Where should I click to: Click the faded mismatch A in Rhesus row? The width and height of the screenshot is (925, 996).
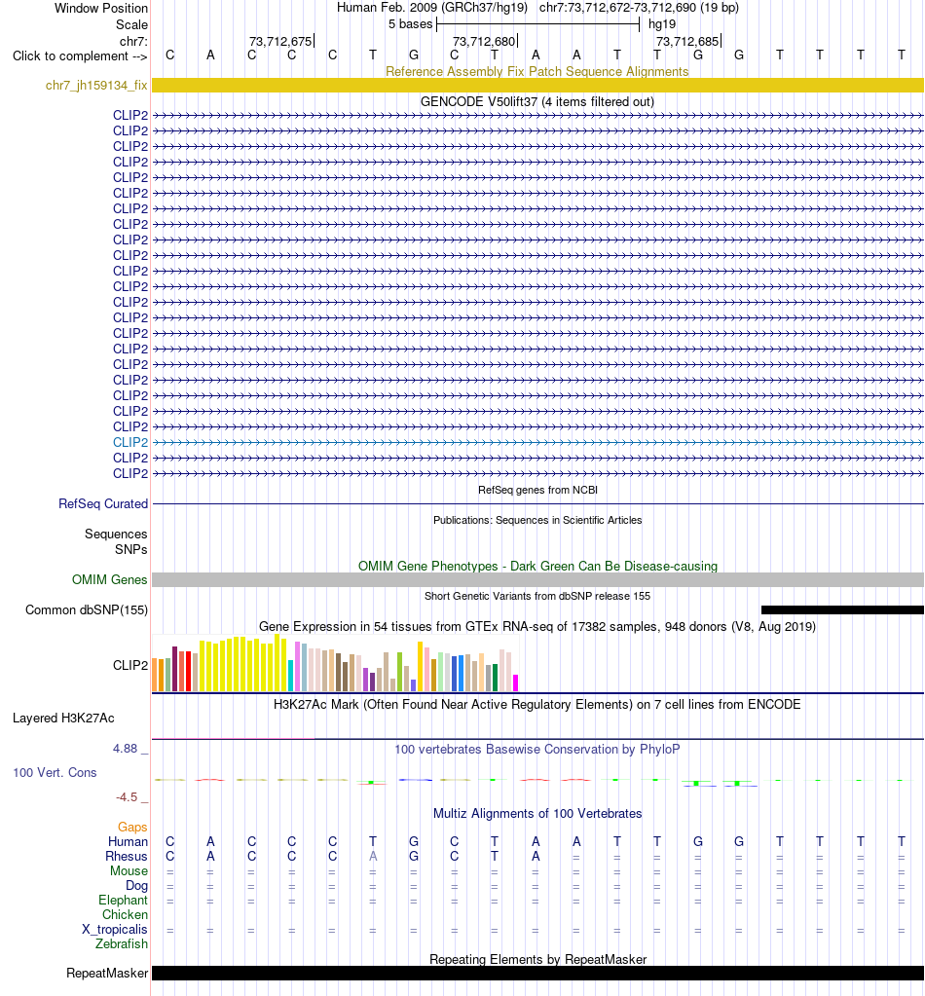click(373, 856)
